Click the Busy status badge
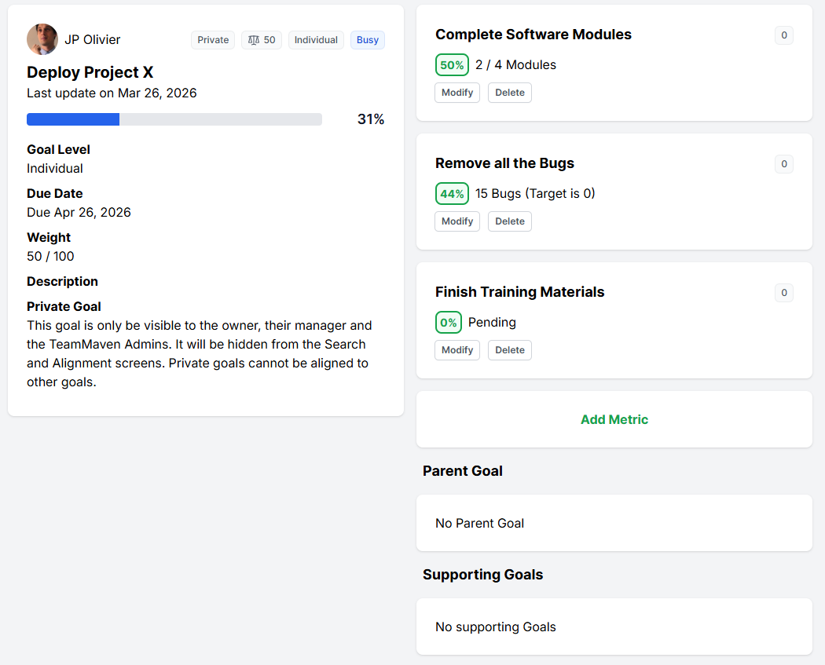This screenshot has height=665, width=825. (368, 40)
